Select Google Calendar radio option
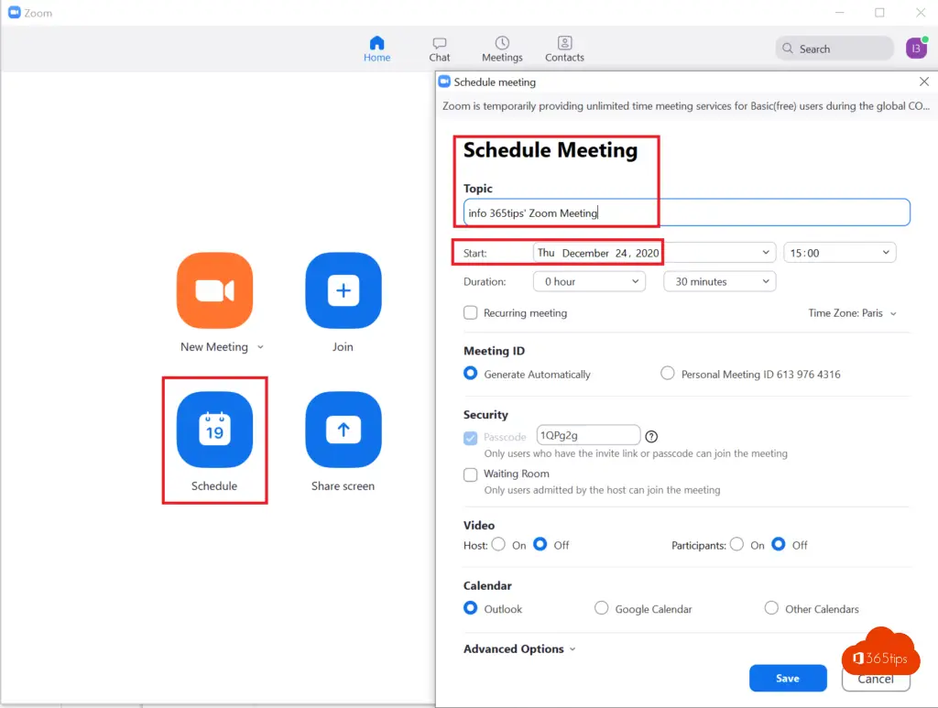The height and width of the screenshot is (708, 938). pyautogui.click(x=602, y=608)
